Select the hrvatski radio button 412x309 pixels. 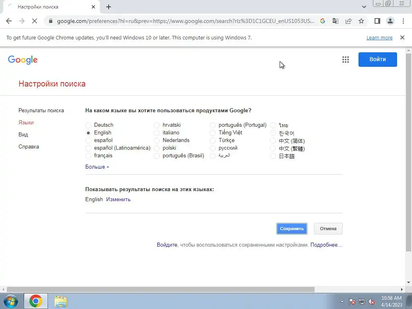point(157,125)
